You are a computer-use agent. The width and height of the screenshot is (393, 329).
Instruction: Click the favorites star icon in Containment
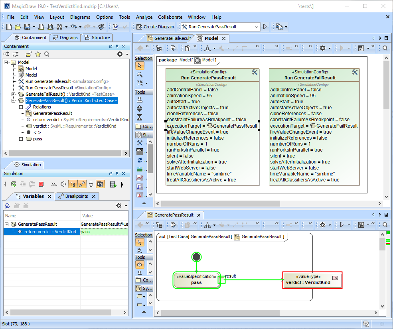pos(38,54)
